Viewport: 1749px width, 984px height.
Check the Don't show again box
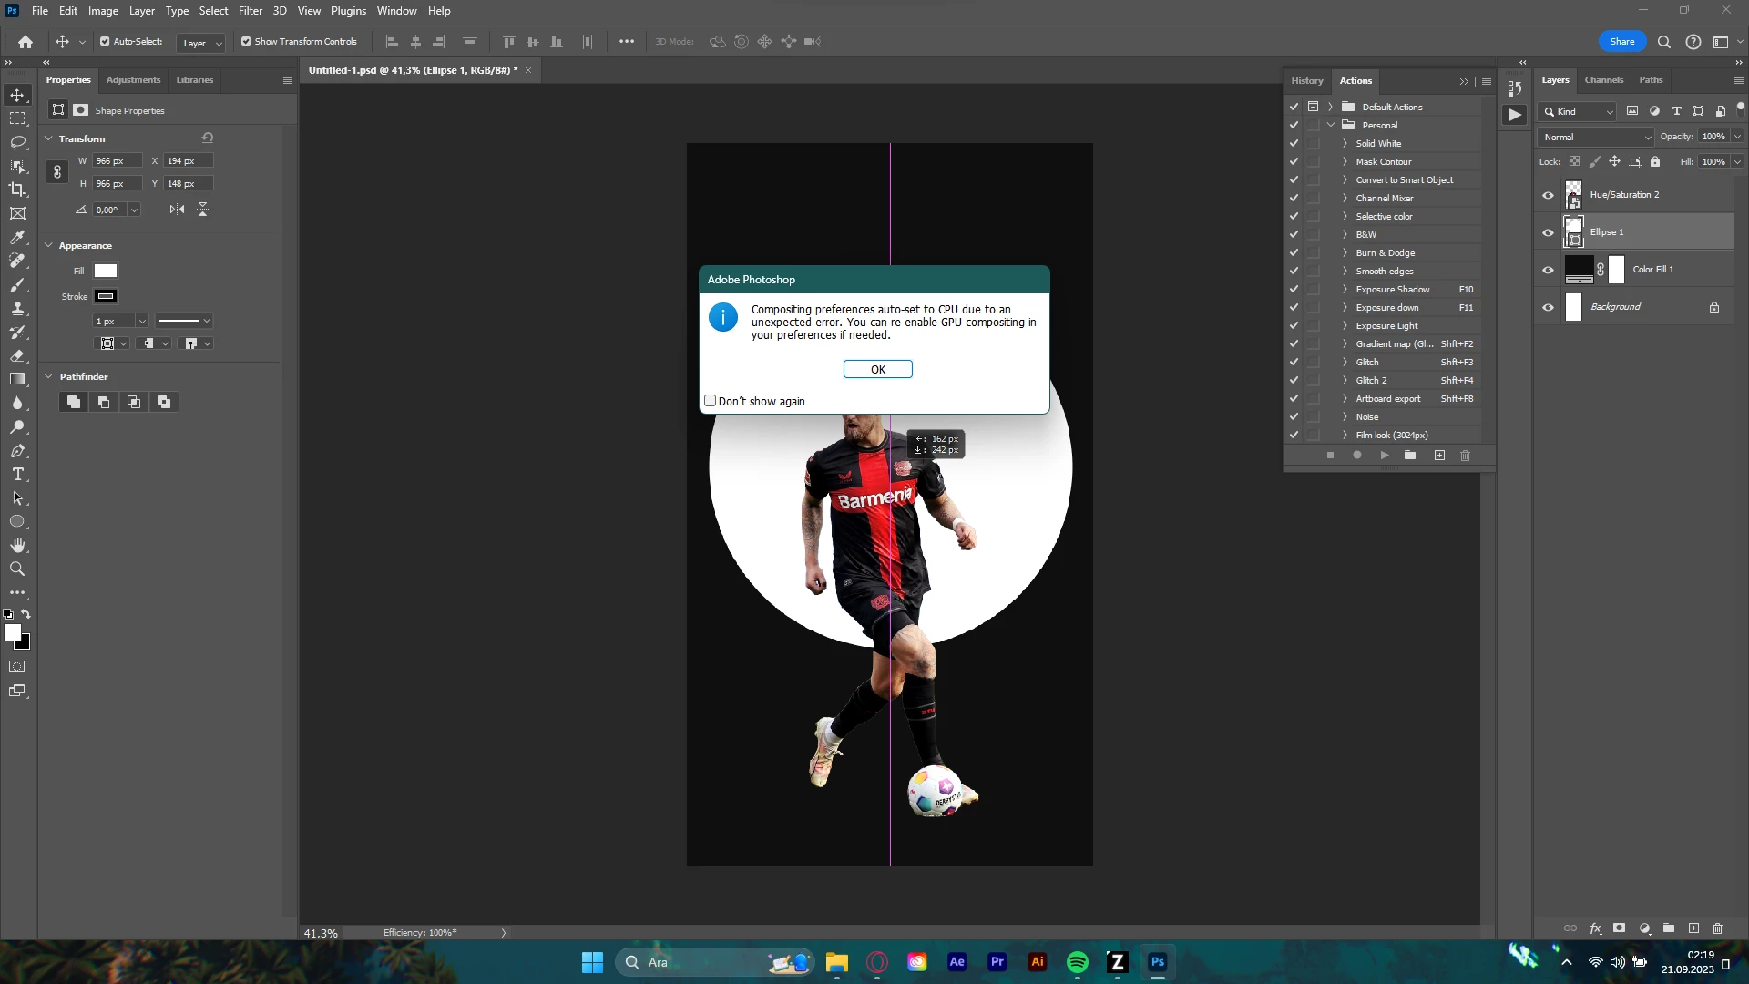711,401
